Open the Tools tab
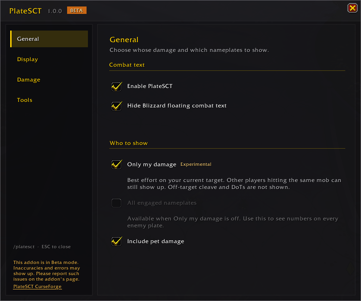The image size is (361, 301). (x=25, y=100)
